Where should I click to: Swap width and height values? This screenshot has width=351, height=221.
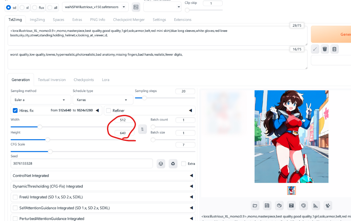[142, 129]
